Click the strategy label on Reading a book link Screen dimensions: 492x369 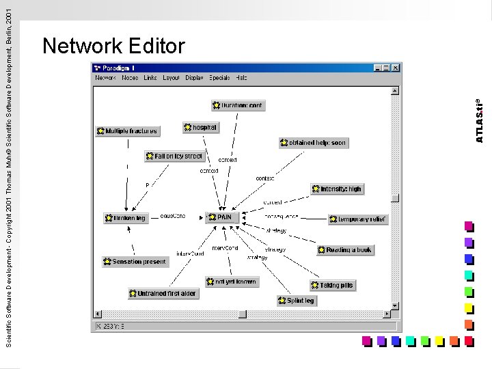[x=276, y=231]
